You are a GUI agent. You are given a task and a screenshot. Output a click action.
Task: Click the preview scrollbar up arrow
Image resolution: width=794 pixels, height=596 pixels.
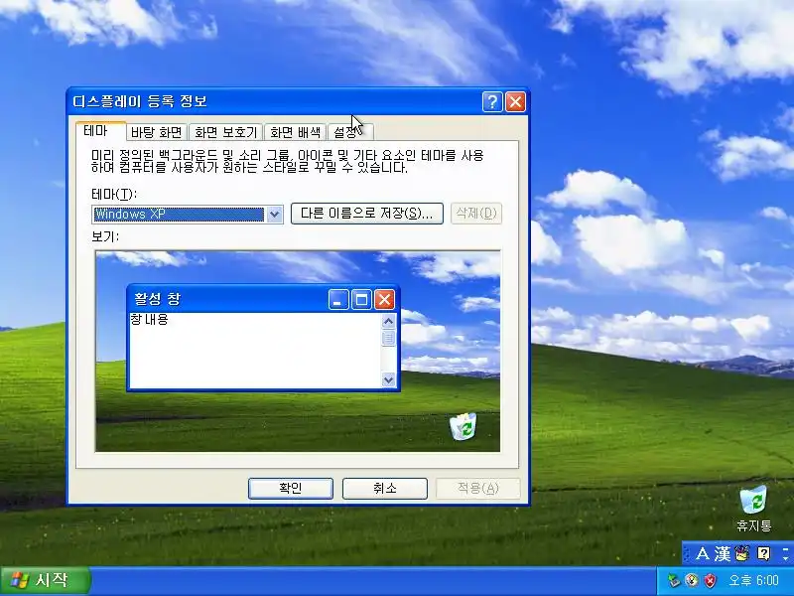(388, 321)
